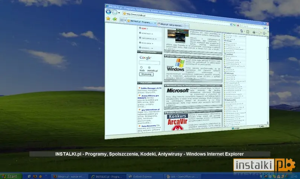This screenshot has height=179, width=300.
Task: Click the Windows logo article thumbnail
Action: (x=175, y=65)
